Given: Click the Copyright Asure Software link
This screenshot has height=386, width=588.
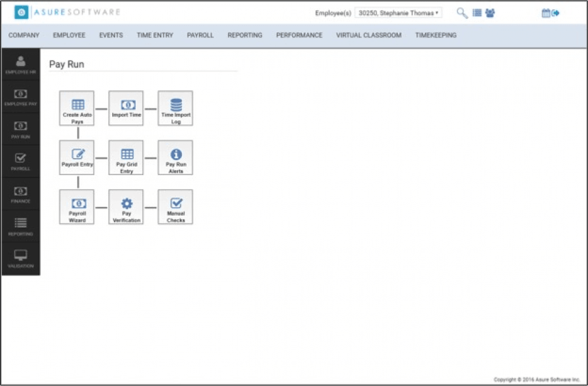Looking at the screenshot, I should pos(536,379).
